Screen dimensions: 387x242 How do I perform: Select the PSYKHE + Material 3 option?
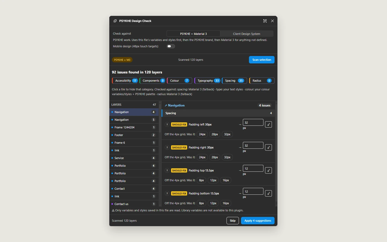click(x=193, y=34)
